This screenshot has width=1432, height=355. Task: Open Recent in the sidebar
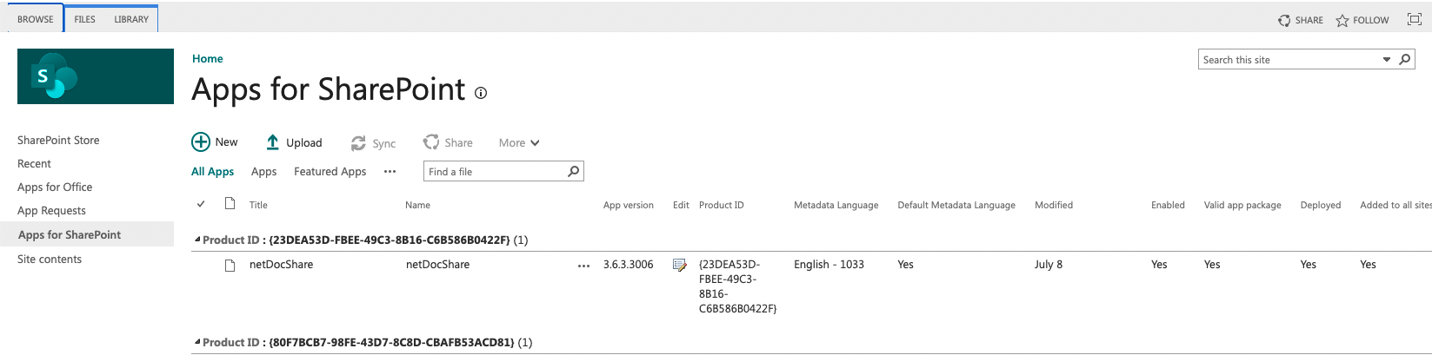(x=34, y=163)
